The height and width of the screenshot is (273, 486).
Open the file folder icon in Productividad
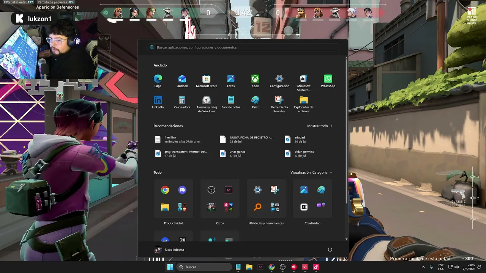point(165,207)
